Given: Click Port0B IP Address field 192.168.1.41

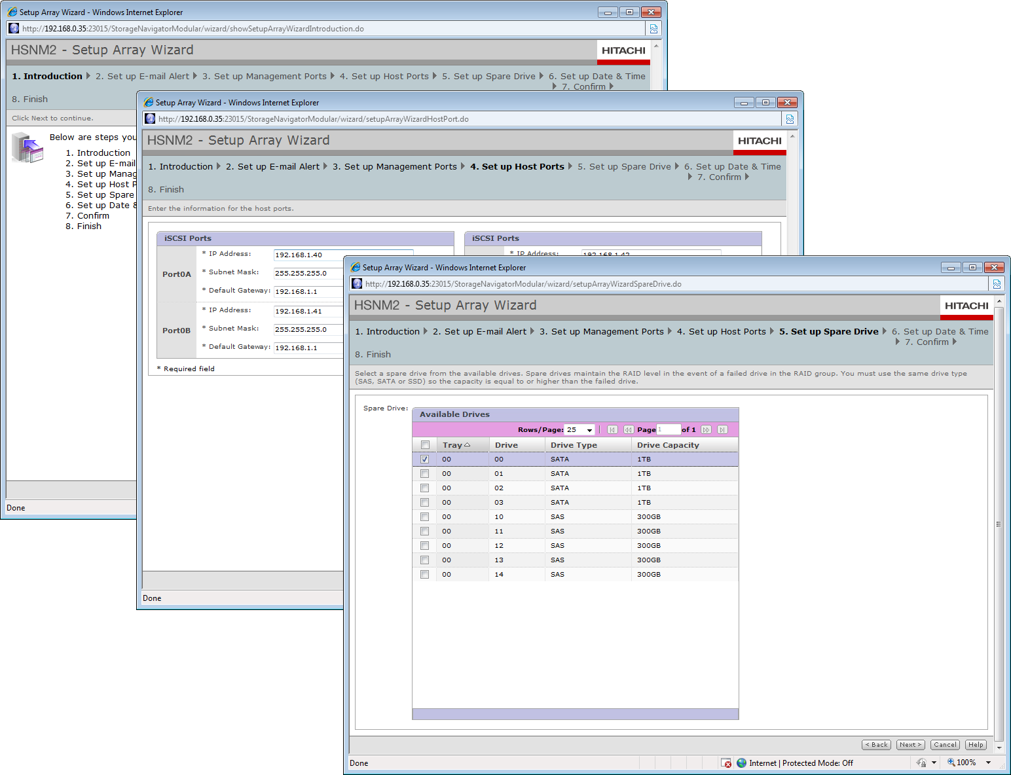Looking at the screenshot, I should pos(308,311).
